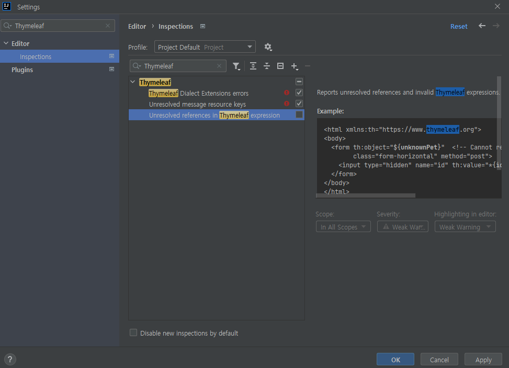509x368 pixels.
Task: Click the Inspections breadcrumb label
Action: [176, 26]
